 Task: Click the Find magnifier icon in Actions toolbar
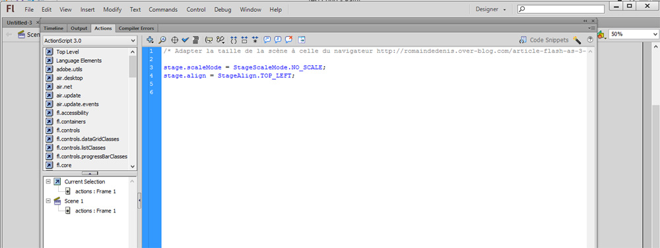pyautogui.click(x=162, y=40)
